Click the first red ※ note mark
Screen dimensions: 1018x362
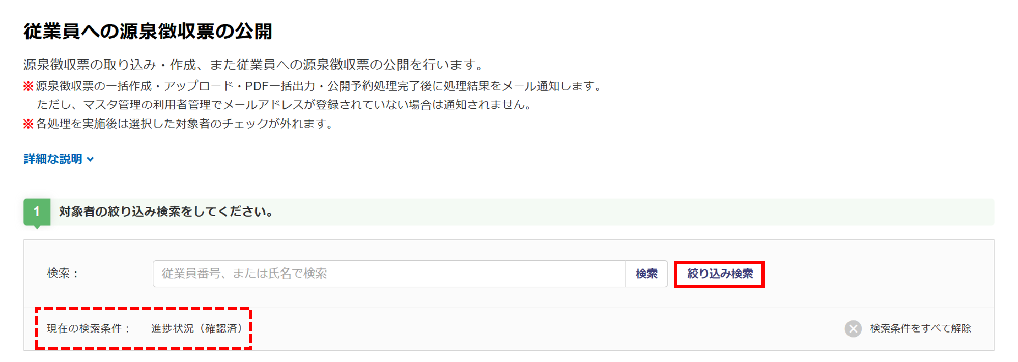[x=29, y=86]
